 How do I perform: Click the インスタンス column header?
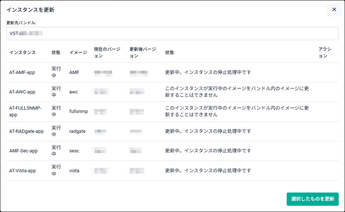tap(23, 53)
